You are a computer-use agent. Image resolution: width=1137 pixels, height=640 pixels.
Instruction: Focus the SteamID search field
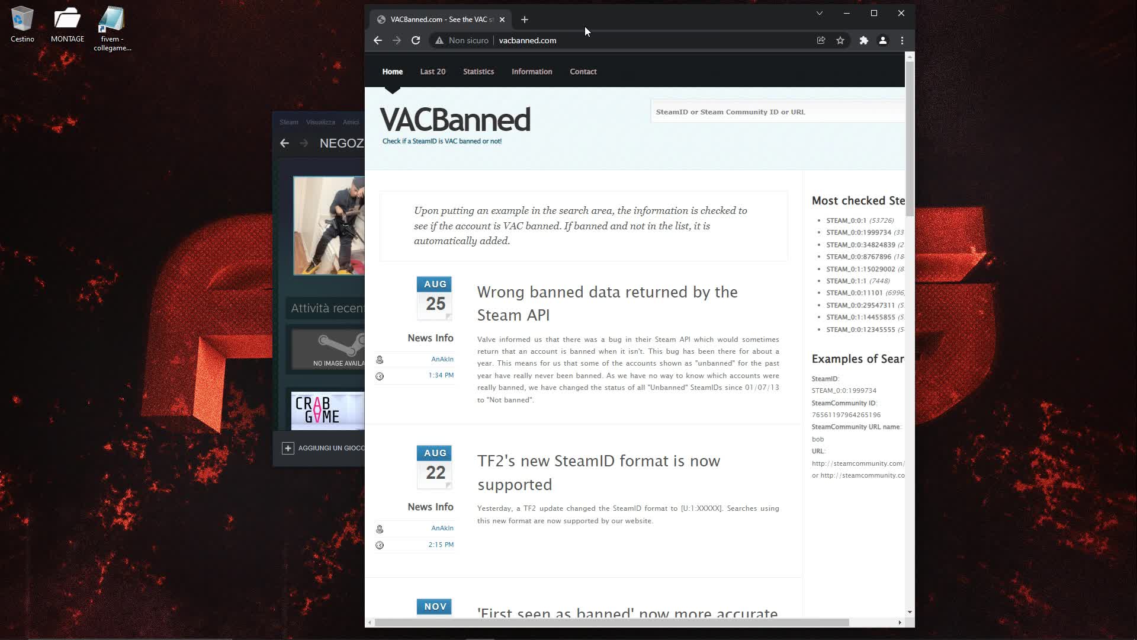point(776,112)
